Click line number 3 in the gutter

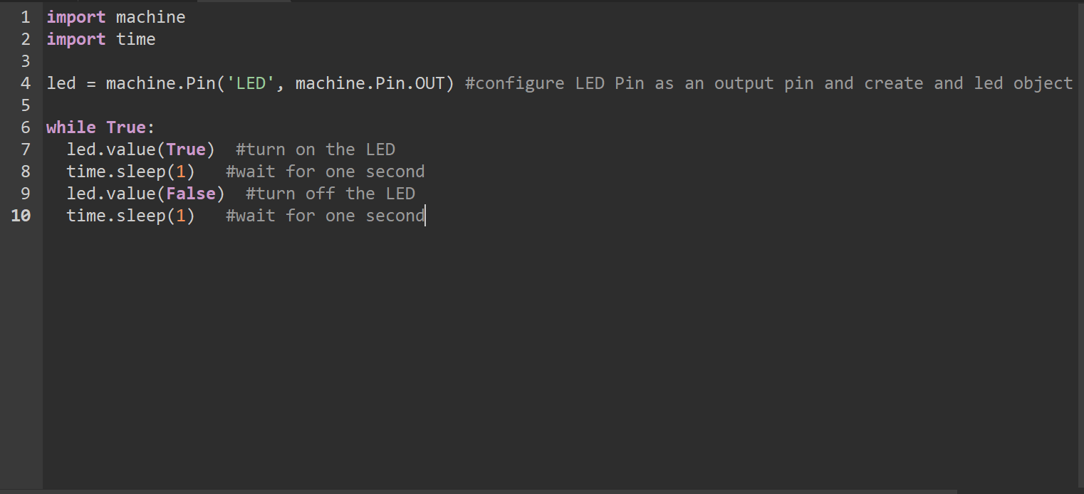coord(26,61)
